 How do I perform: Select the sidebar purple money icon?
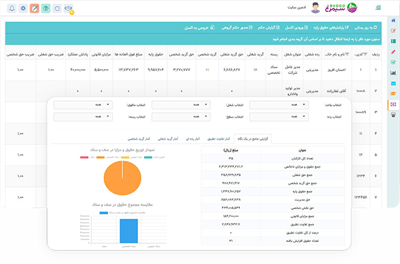pos(393,104)
